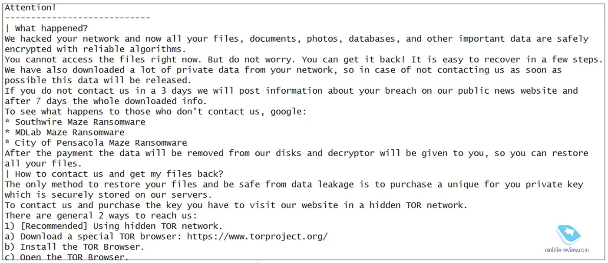608x263 pixels.
Task: Click the mobile-review.com watermark text
Action: pyautogui.click(x=567, y=250)
